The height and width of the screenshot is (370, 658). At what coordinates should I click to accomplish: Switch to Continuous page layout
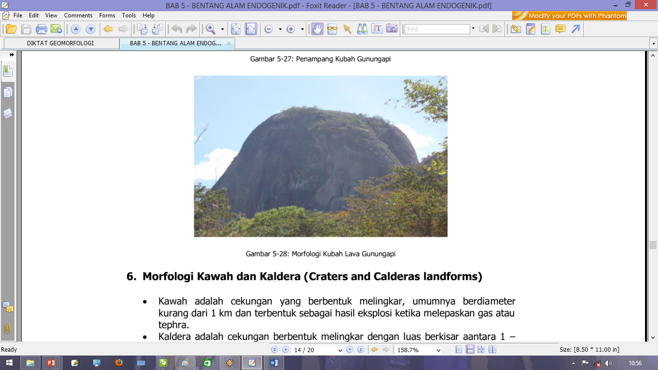pos(470,350)
